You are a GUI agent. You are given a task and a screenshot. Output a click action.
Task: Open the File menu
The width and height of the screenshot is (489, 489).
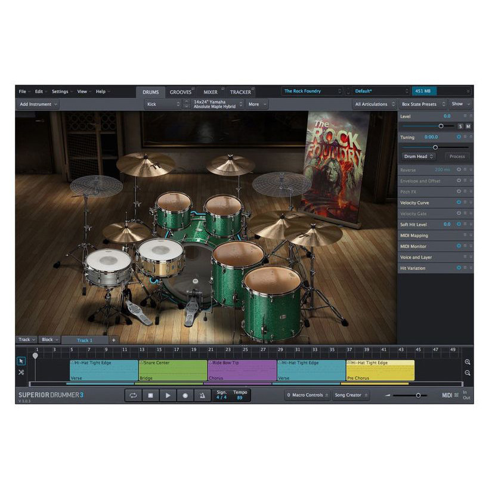pos(24,92)
